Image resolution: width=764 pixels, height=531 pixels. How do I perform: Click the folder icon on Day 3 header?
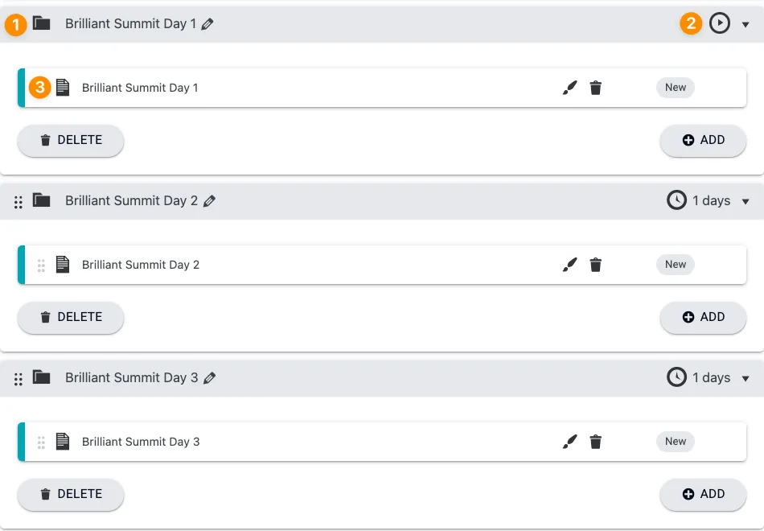tap(40, 377)
